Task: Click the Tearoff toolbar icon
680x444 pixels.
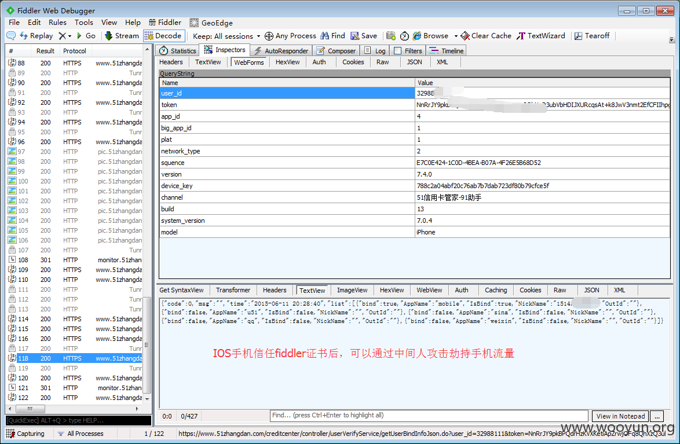Action: pos(578,36)
